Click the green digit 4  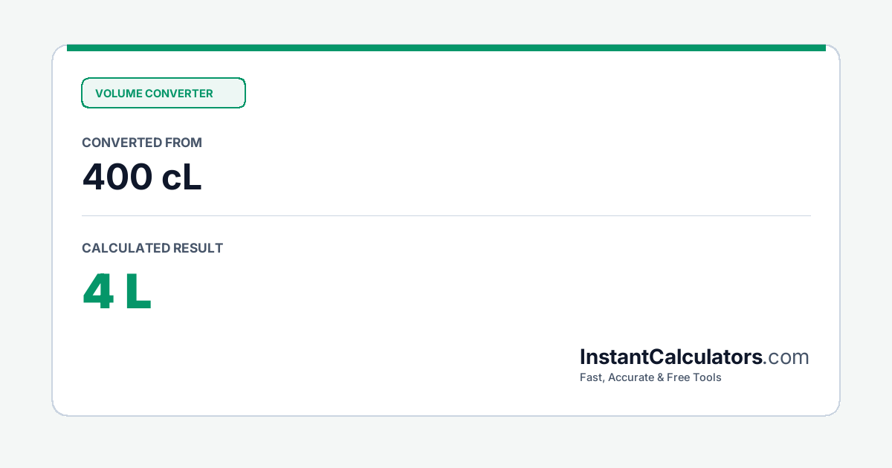98,292
